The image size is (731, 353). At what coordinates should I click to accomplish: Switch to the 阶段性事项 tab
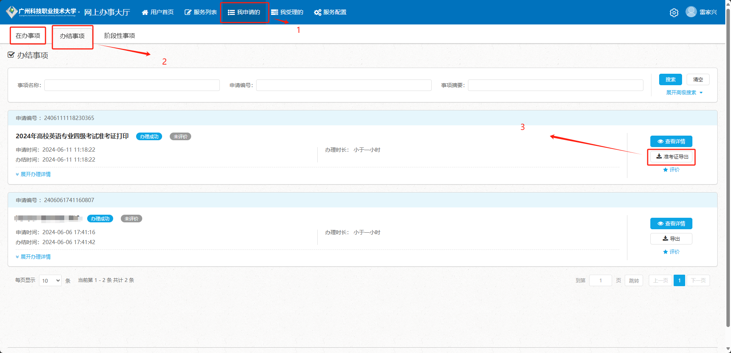[119, 36]
